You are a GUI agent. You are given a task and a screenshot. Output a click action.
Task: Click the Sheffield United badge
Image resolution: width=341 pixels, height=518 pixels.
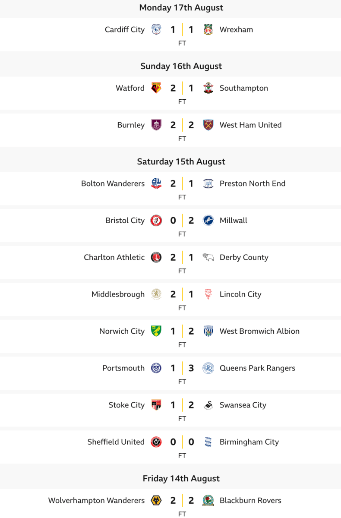[x=156, y=442]
